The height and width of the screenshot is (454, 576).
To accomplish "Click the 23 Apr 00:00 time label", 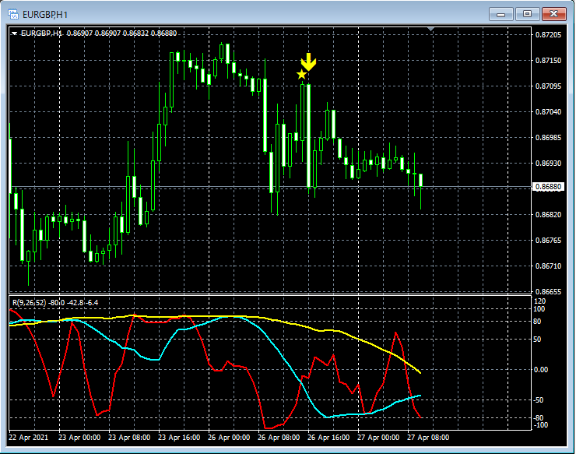I will (79, 438).
